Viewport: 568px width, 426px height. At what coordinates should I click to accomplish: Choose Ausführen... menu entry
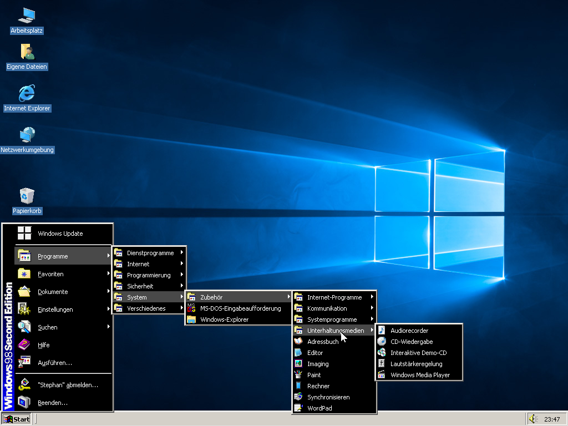coord(63,362)
